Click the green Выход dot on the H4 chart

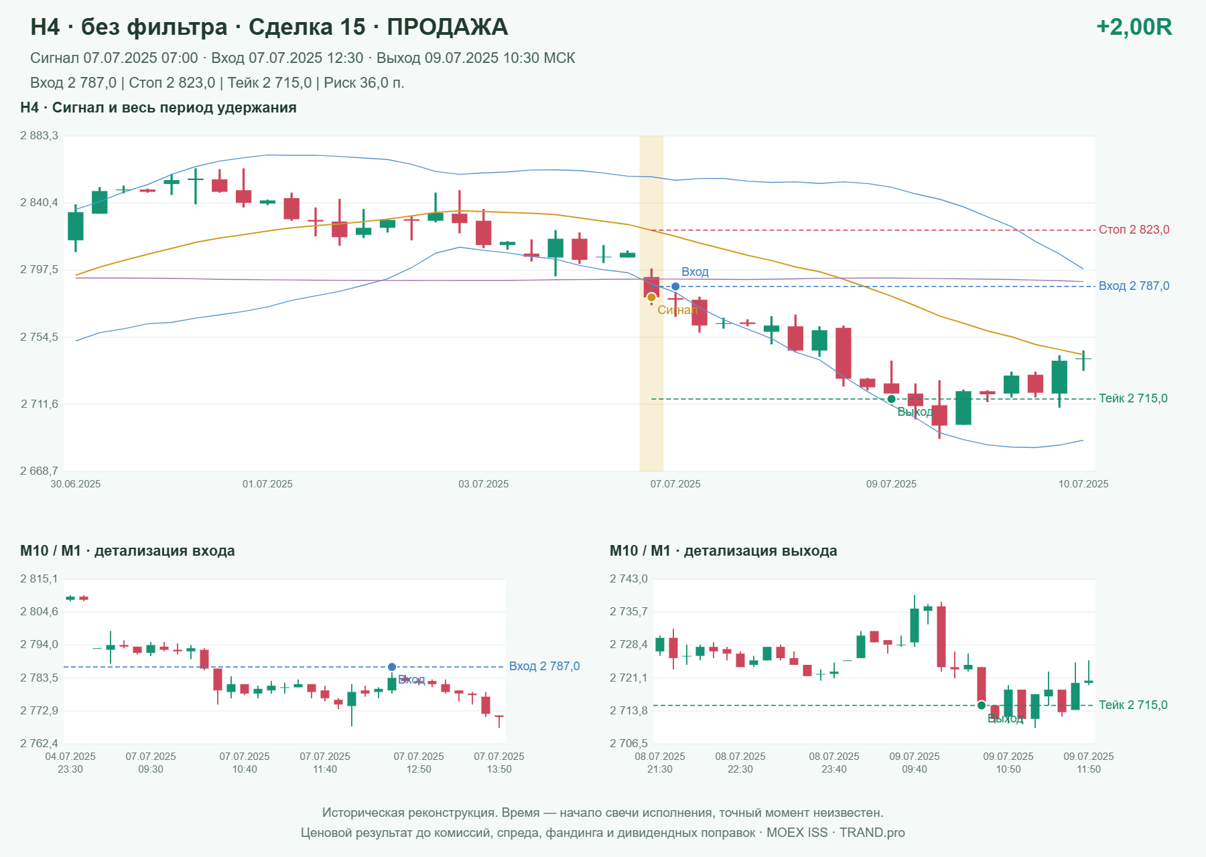891,399
